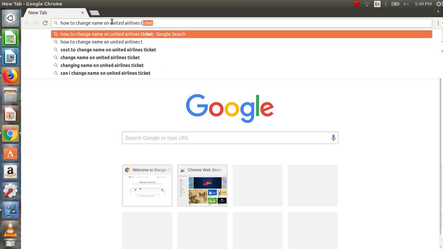This screenshot has width=443, height=249.
Task: Reload the current Chrome page
Action: (x=45, y=23)
